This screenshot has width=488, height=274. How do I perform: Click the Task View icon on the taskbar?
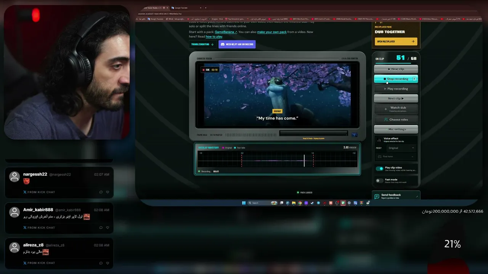282,203
